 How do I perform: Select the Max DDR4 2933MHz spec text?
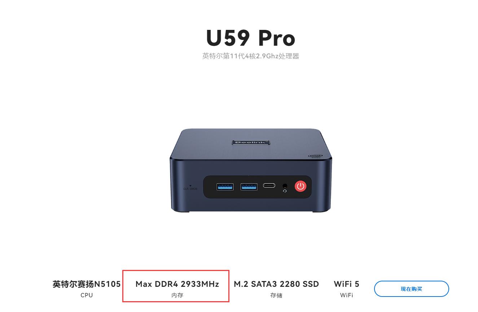click(177, 284)
